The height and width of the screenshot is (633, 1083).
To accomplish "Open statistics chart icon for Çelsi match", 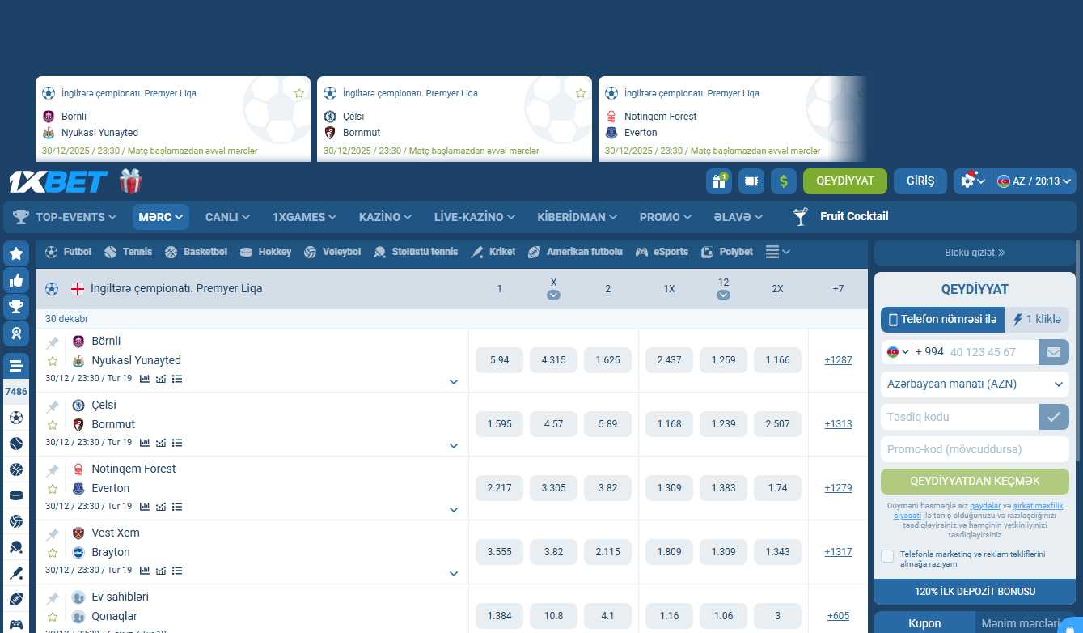I will coord(145,443).
